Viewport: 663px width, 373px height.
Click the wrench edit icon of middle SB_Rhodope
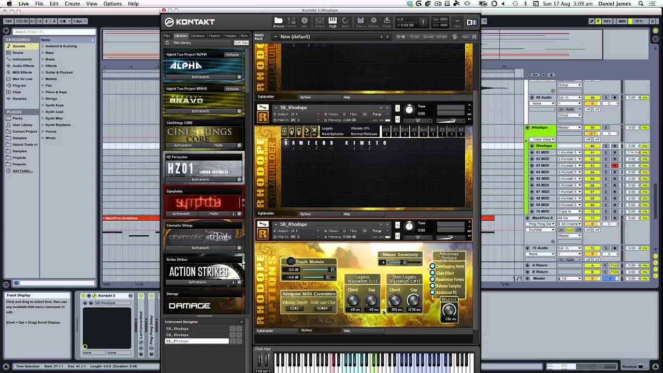point(263,107)
